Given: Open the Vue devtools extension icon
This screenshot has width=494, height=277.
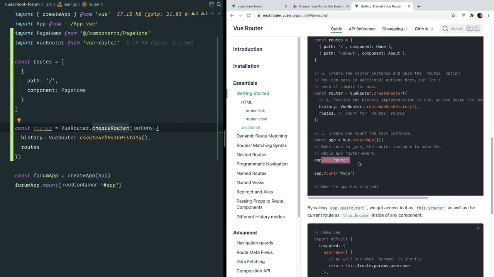Looking at the screenshot, I should coord(464,15).
